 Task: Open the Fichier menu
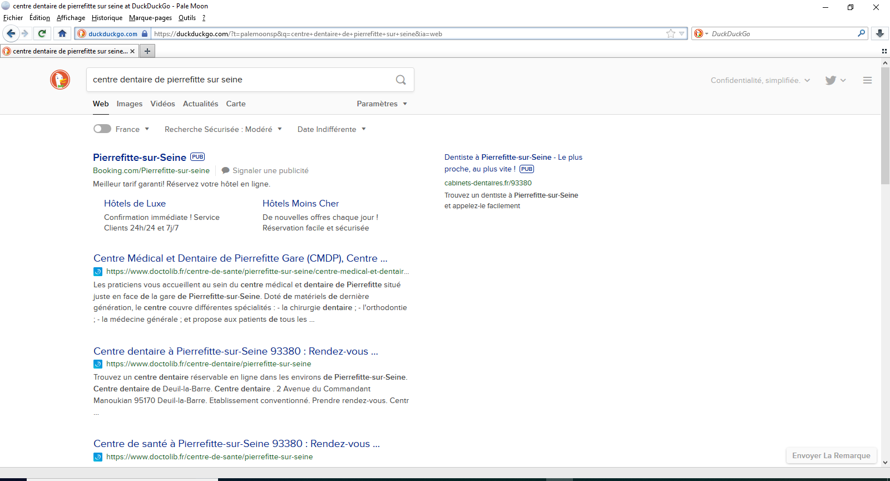coord(13,18)
